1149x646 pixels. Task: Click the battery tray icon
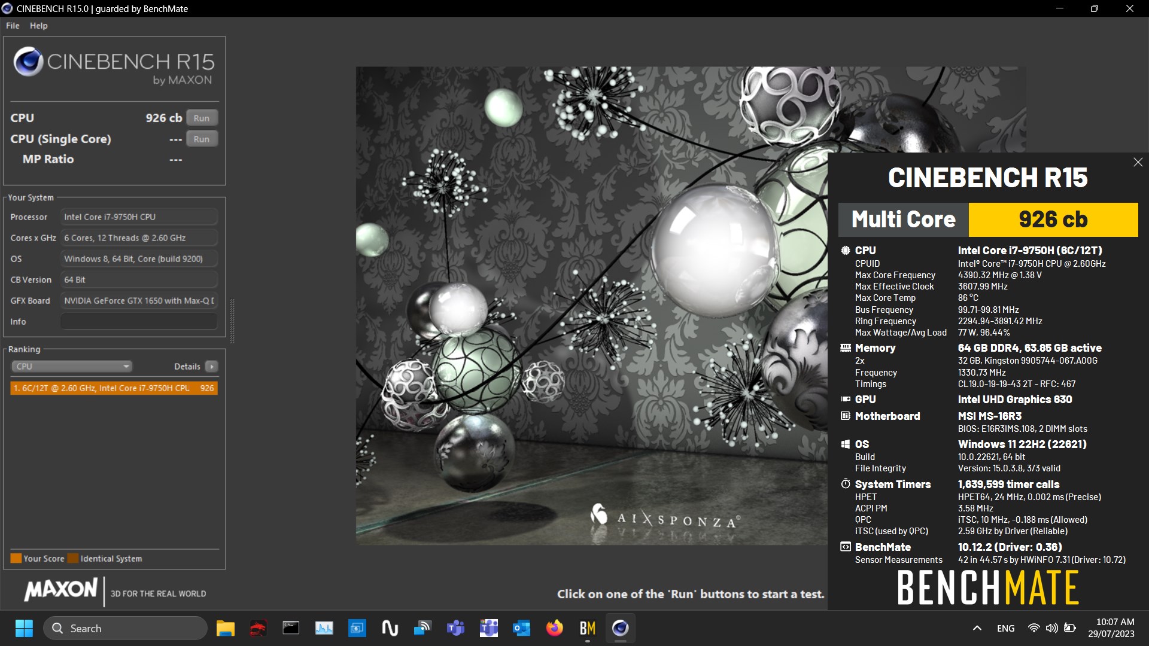pos(1069,628)
